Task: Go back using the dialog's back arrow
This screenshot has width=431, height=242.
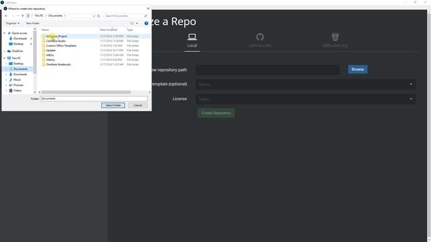Action: tap(6, 16)
